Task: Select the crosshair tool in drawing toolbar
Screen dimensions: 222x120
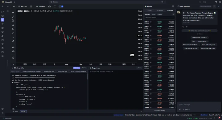Action: [x=13, y=12]
